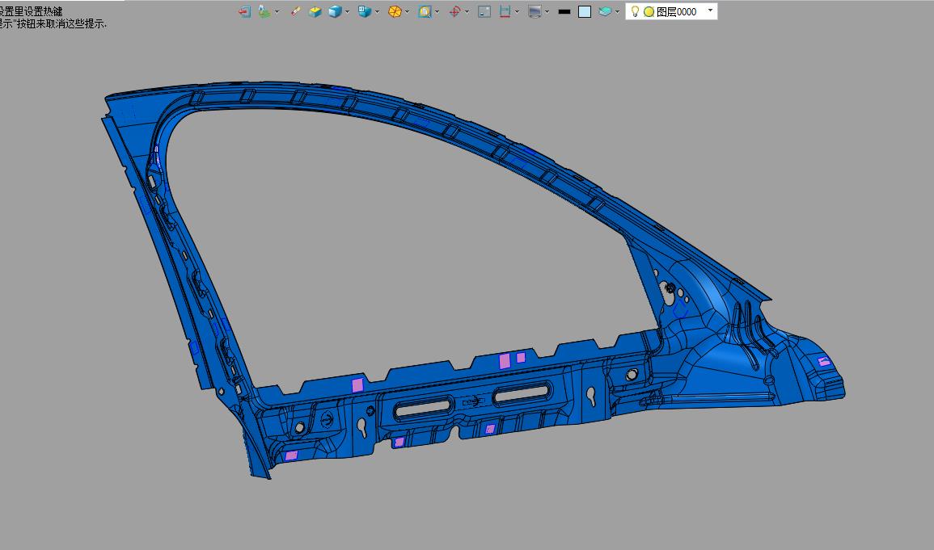The height and width of the screenshot is (550, 934).
Task: Click the view orientation cube icon
Action: 365,11
